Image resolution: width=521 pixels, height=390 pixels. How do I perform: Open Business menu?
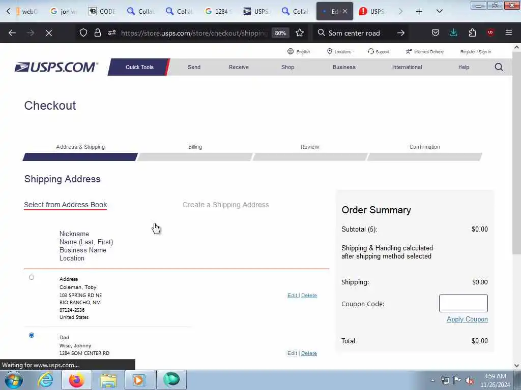(x=344, y=67)
